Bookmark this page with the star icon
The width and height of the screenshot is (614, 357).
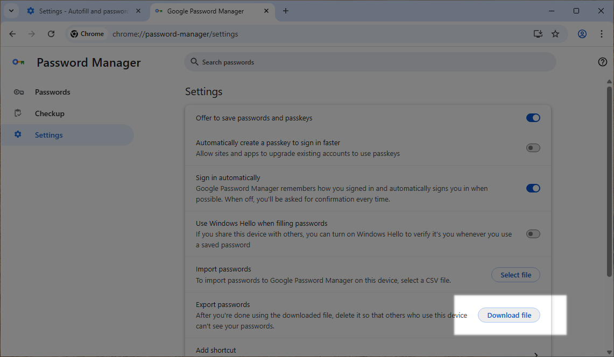point(555,34)
